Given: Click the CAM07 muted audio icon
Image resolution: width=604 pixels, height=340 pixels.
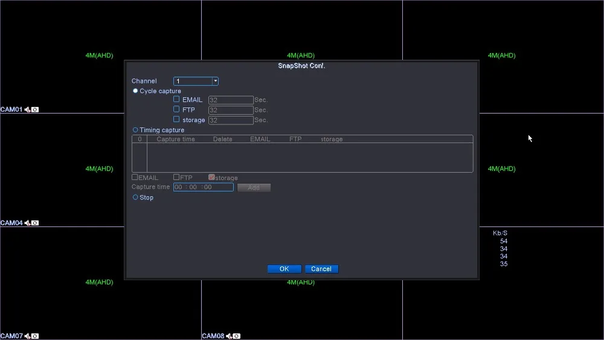Looking at the screenshot, I should (27, 336).
